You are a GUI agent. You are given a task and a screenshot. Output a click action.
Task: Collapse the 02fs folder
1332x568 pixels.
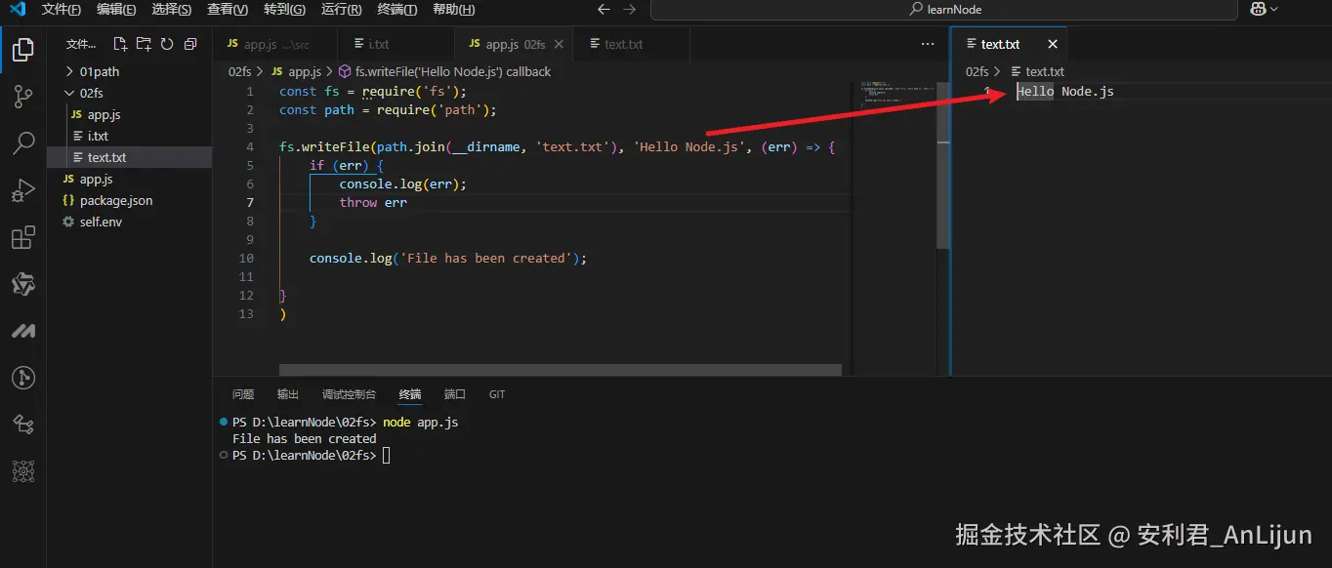(129, 93)
